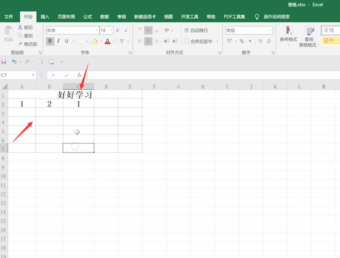Open the PDF工具集 tab

(234, 17)
